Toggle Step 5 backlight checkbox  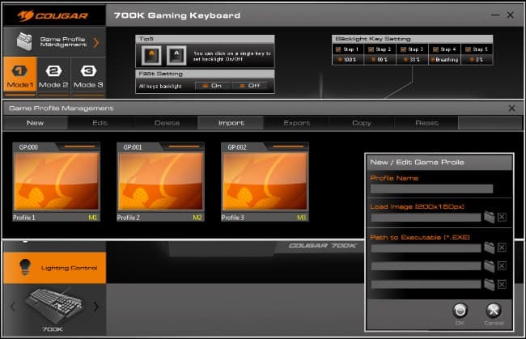point(468,49)
